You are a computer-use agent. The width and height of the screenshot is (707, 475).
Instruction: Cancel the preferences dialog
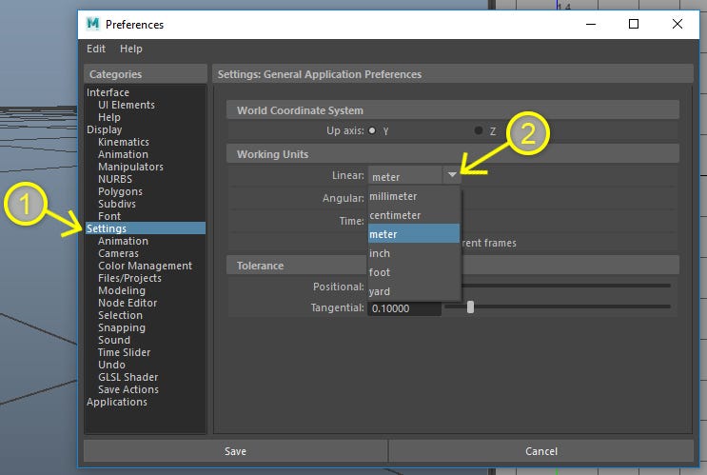point(541,451)
